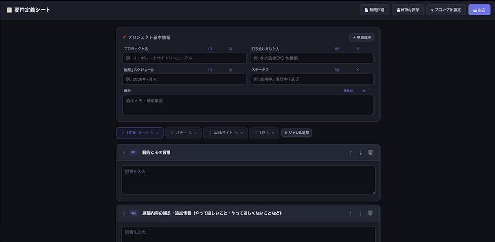The height and width of the screenshot is (242, 495).
Task: Click the pencil icon on LP tab
Action: coord(268,133)
